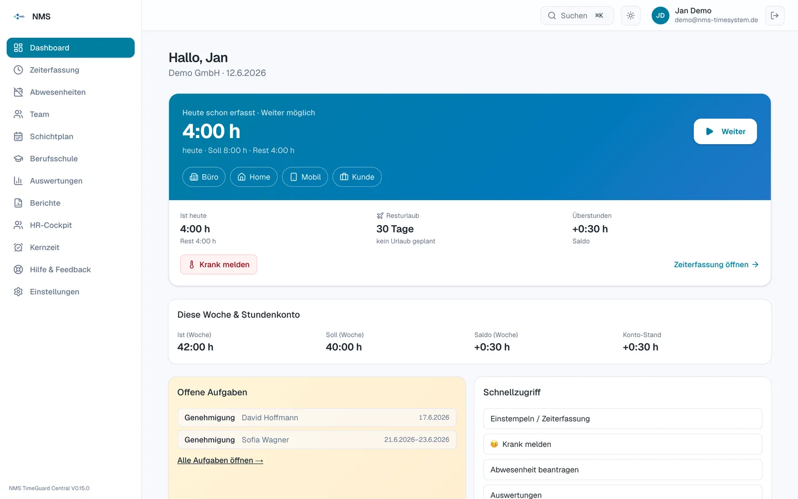
Task: Click the Abwesenheiten calendar icon
Action: point(18,92)
